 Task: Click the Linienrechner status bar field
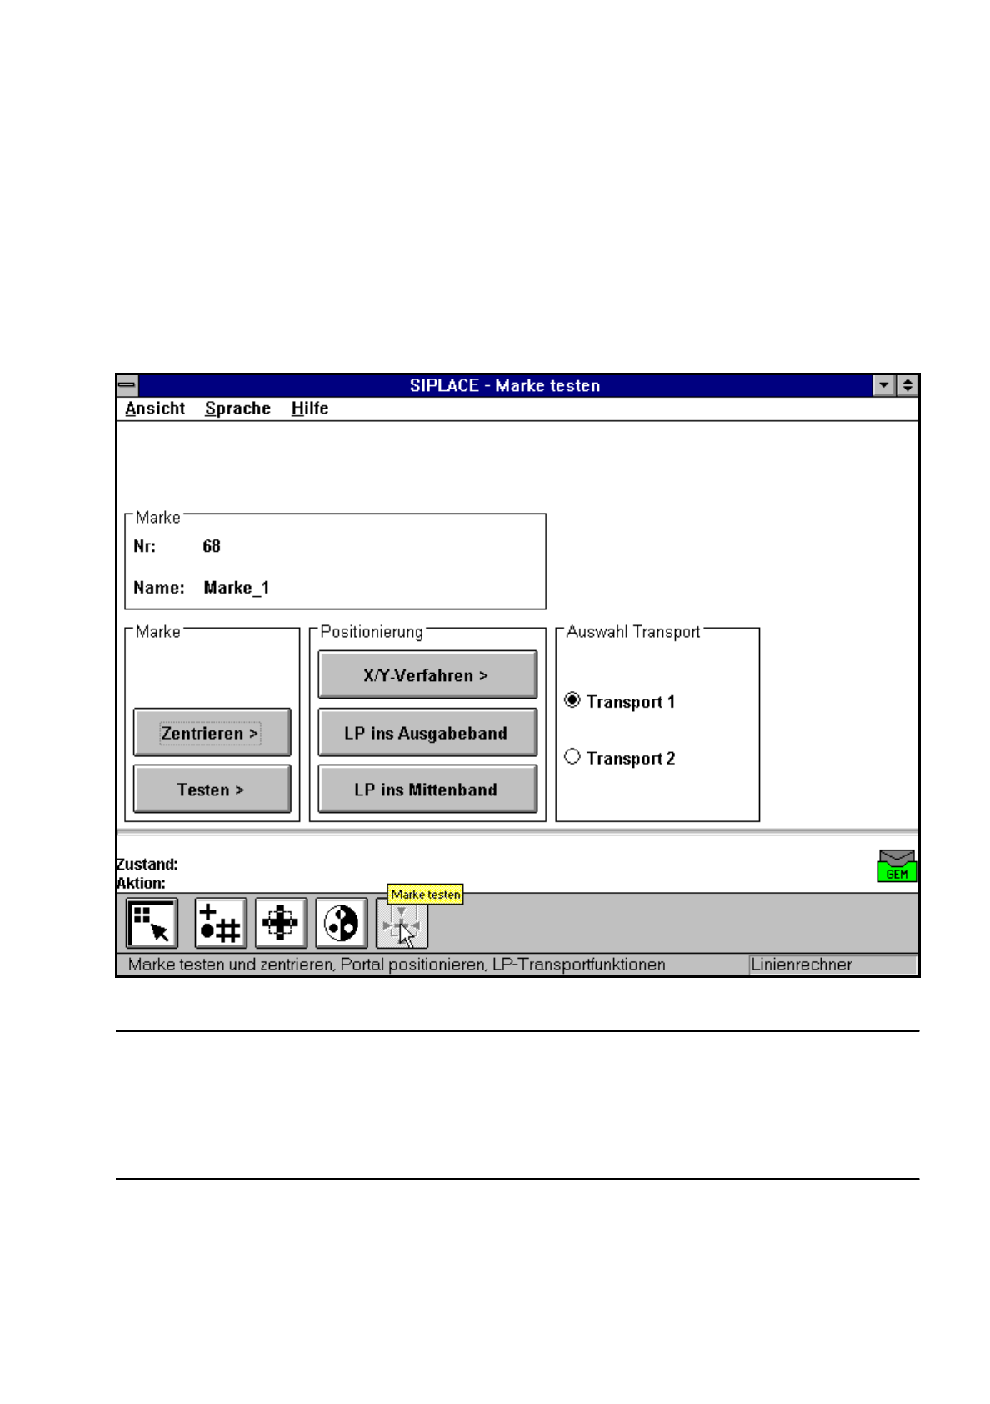click(832, 965)
